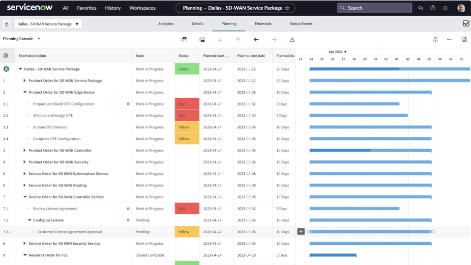Select Customer License Agreement Approval task
Image resolution: width=471 pixels, height=265 pixels.
click(70, 232)
